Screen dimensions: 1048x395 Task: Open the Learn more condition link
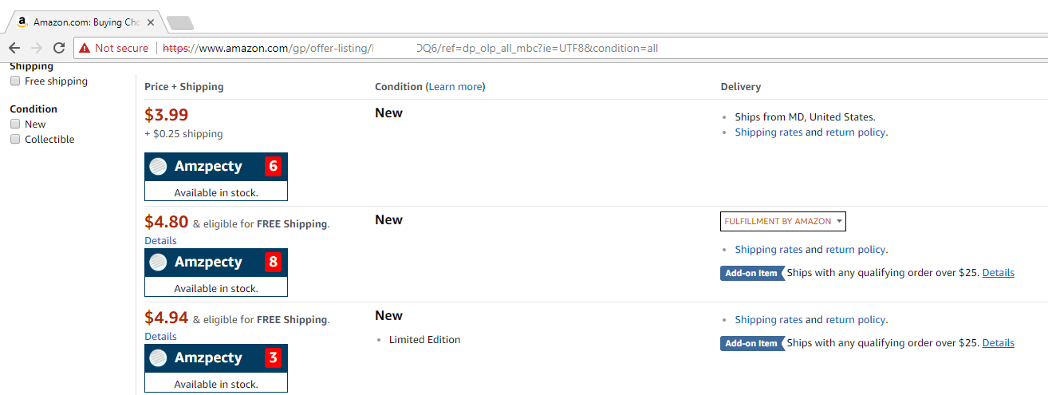pyautogui.click(x=455, y=86)
